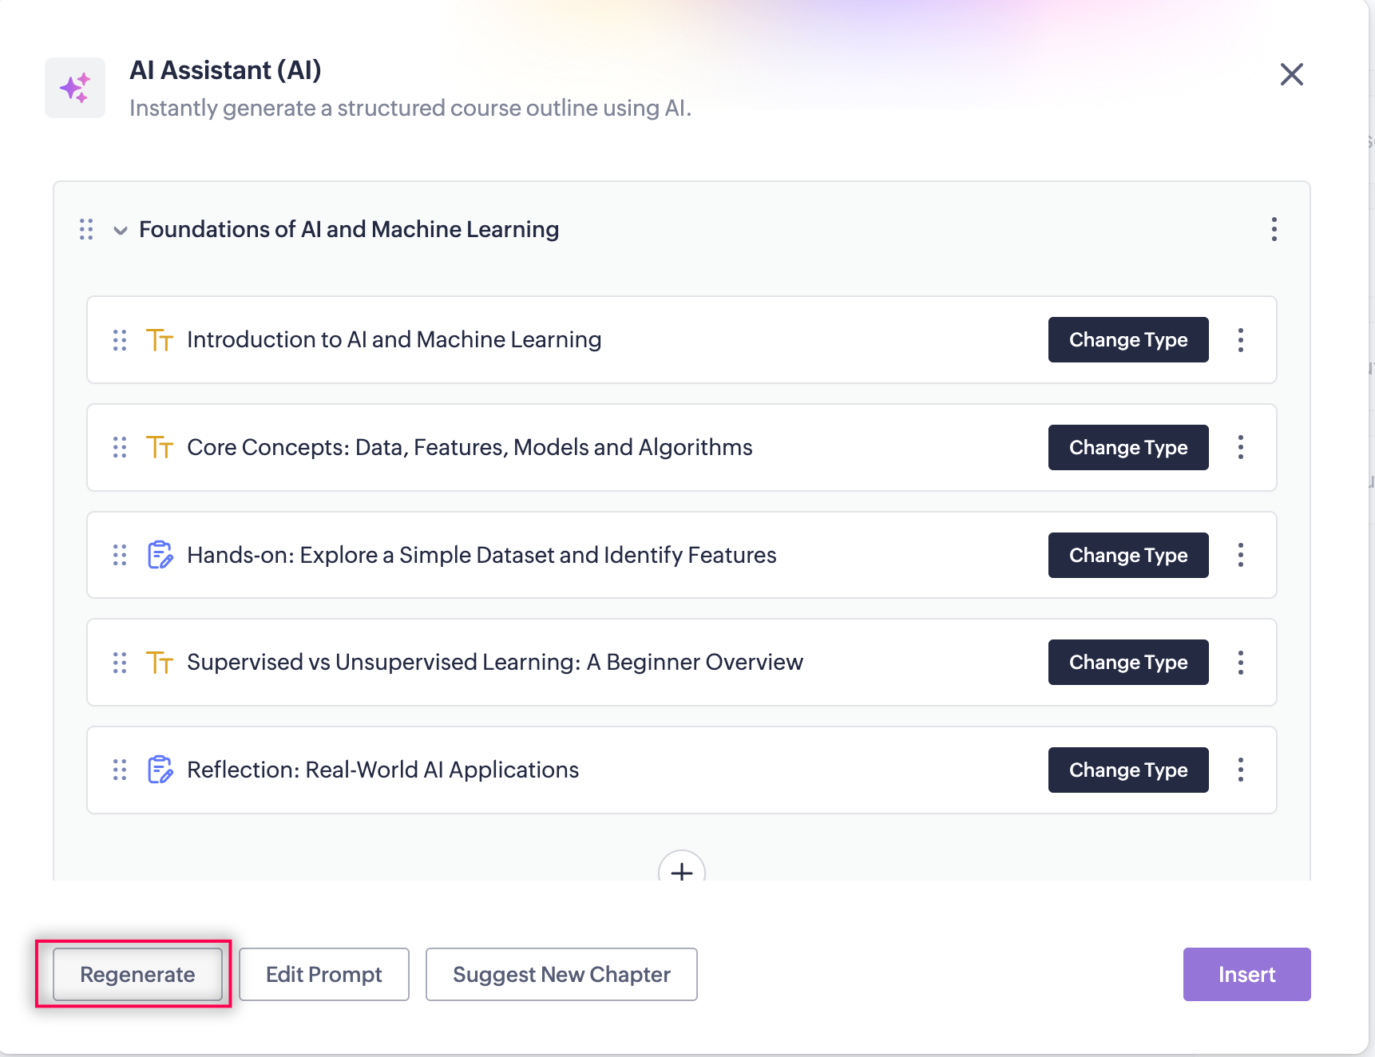Click assignment icon beside Hands-on lesson

pyautogui.click(x=160, y=555)
